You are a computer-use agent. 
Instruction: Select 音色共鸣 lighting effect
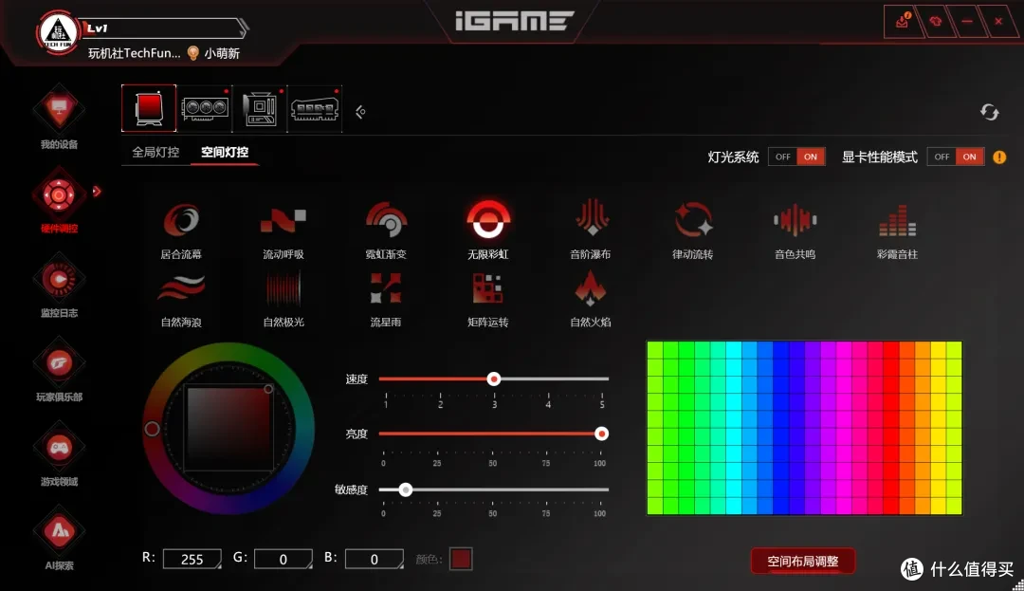click(795, 231)
